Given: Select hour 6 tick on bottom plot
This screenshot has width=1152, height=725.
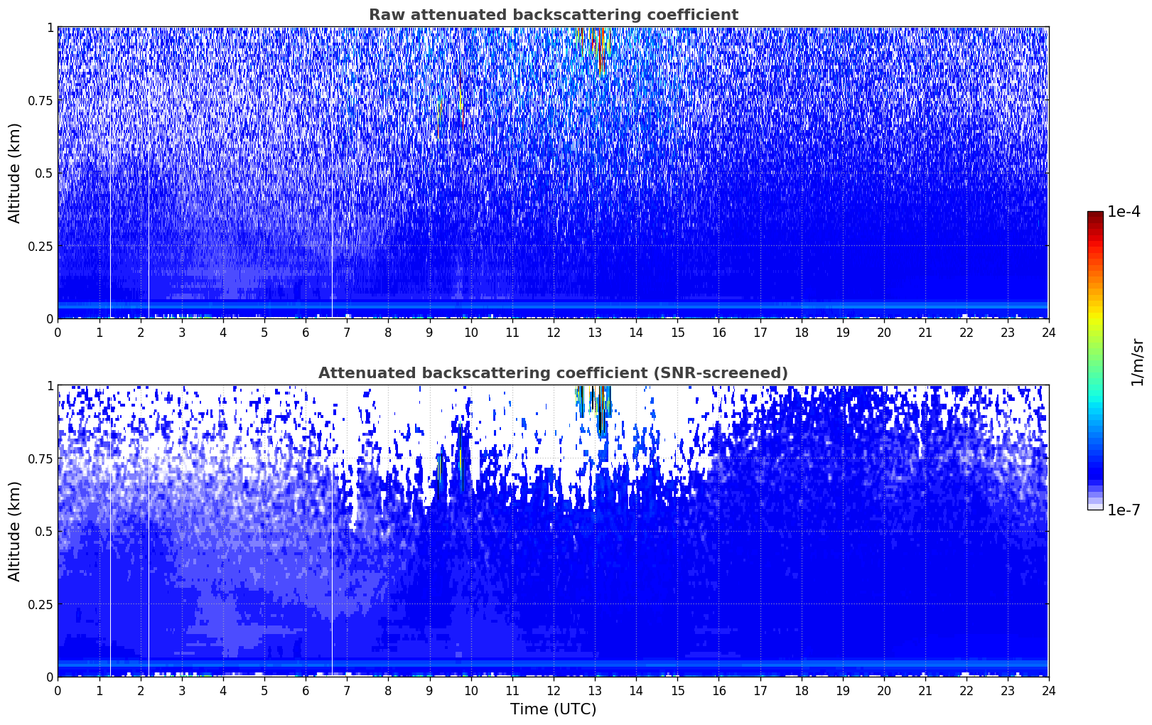Looking at the screenshot, I should coord(306,690).
